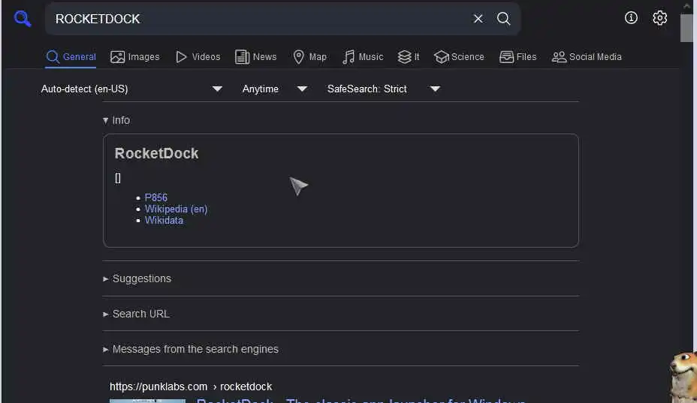The image size is (697, 403).
Task: Open the Map tab
Action: click(x=310, y=57)
